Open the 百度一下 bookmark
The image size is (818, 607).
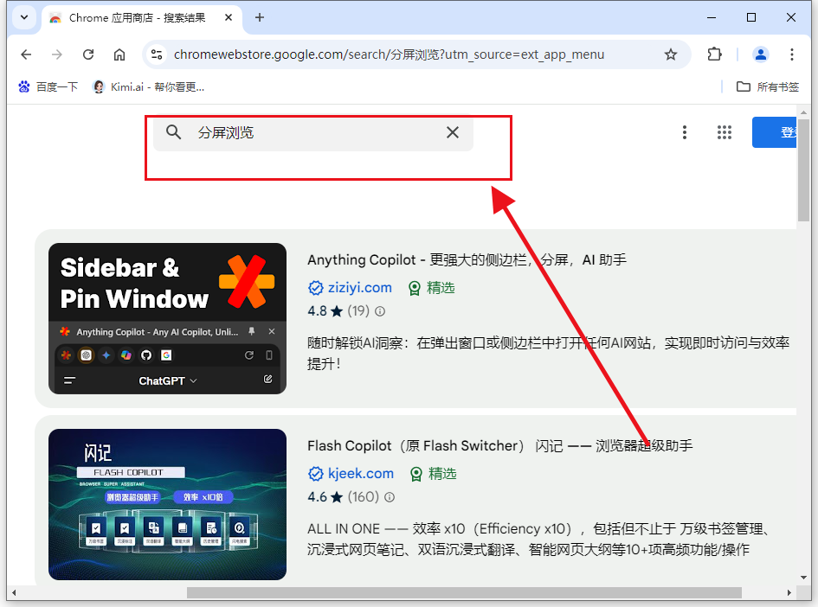[x=48, y=87]
